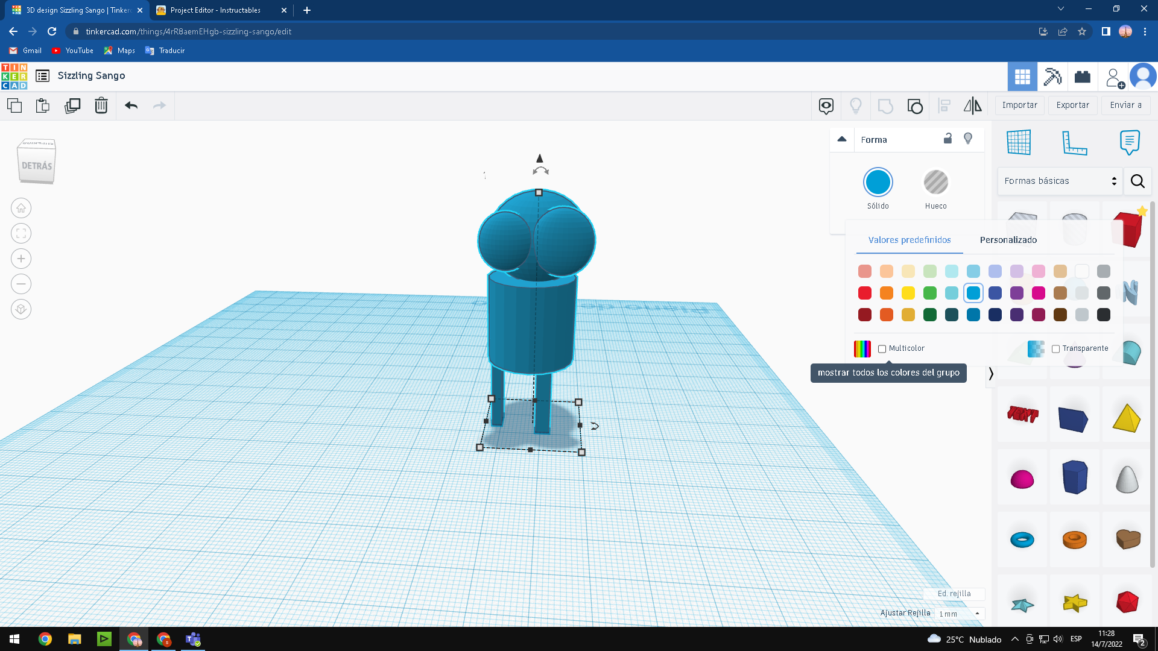The width and height of the screenshot is (1158, 651).
Task: Click the Paste clipboard icon
Action: pos(43,105)
